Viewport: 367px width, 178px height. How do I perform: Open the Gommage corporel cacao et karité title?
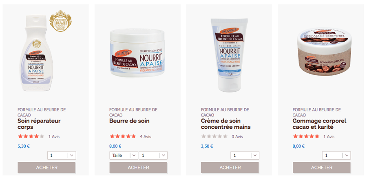point(319,124)
